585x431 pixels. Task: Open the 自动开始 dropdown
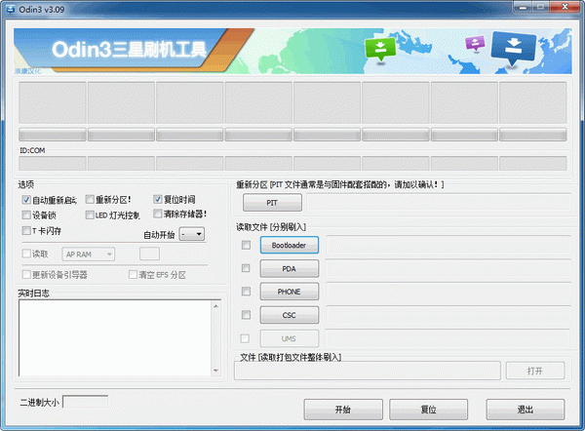(x=192, y=234)
